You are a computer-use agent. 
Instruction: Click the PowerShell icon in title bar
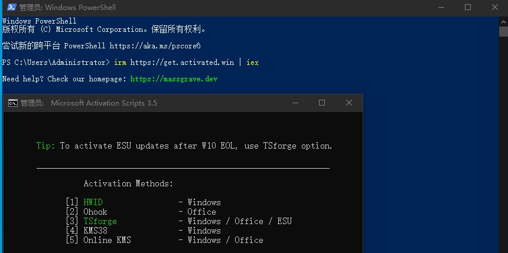12,7
